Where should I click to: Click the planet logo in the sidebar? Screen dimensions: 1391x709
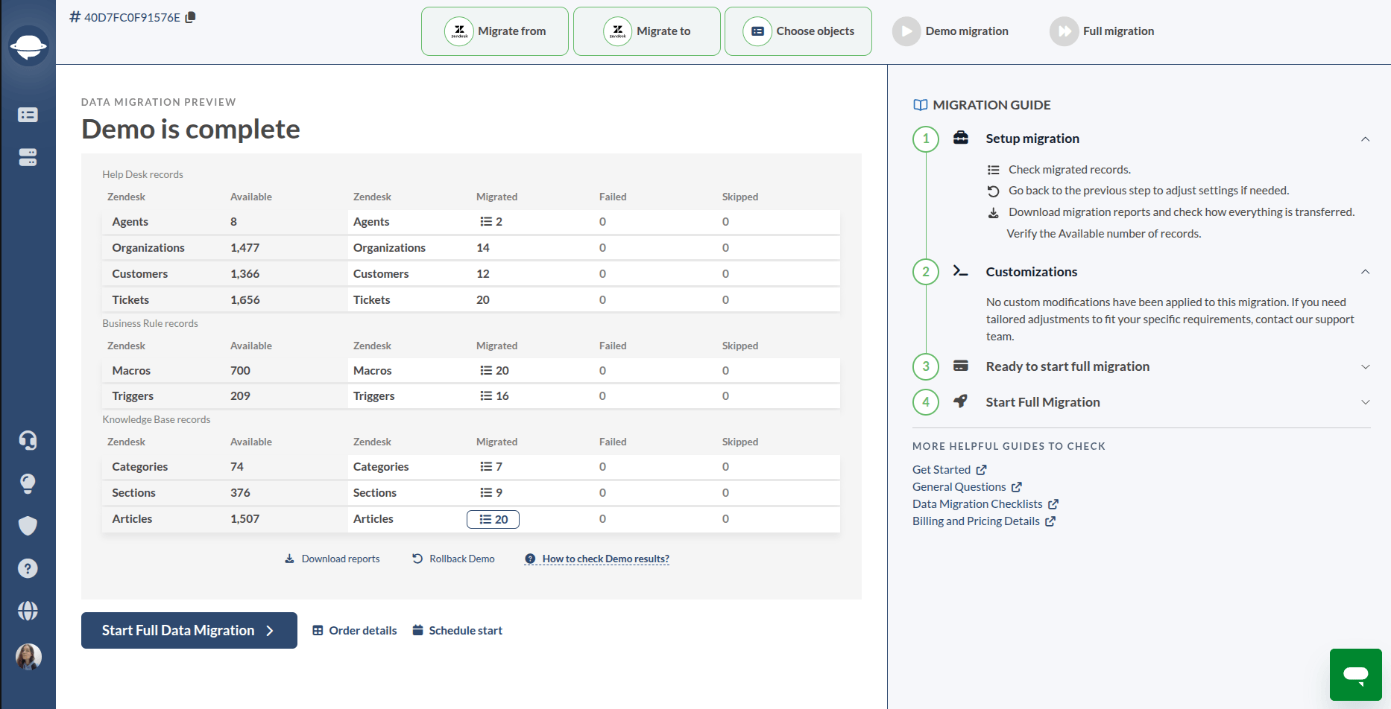[x=28, y=46]
